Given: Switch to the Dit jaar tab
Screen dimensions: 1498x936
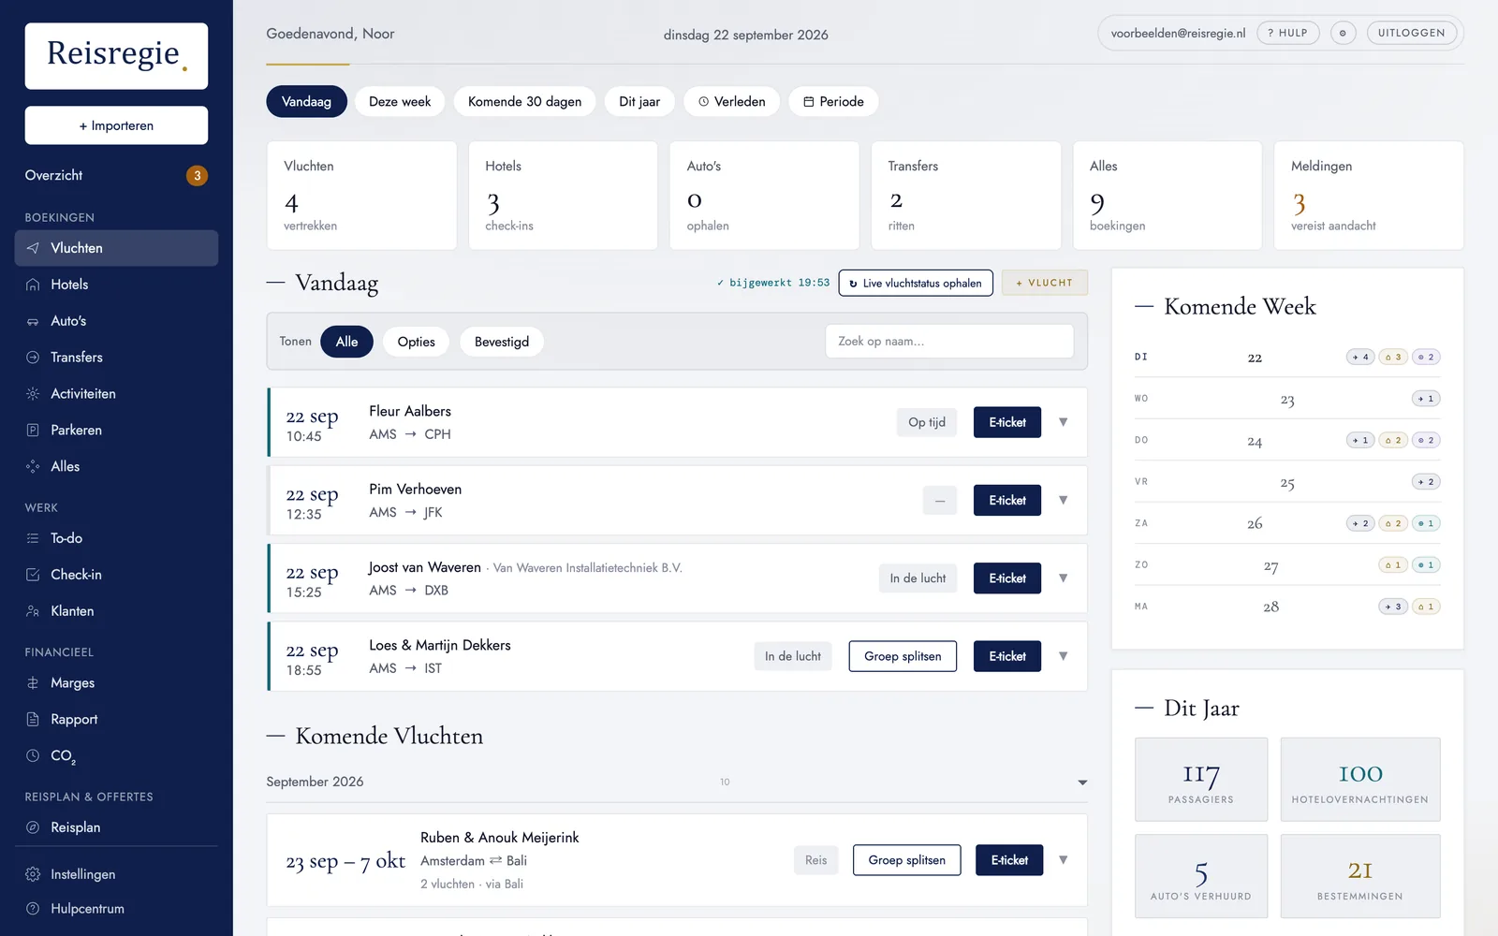Looking at the screenshot, I should [639, 101].
